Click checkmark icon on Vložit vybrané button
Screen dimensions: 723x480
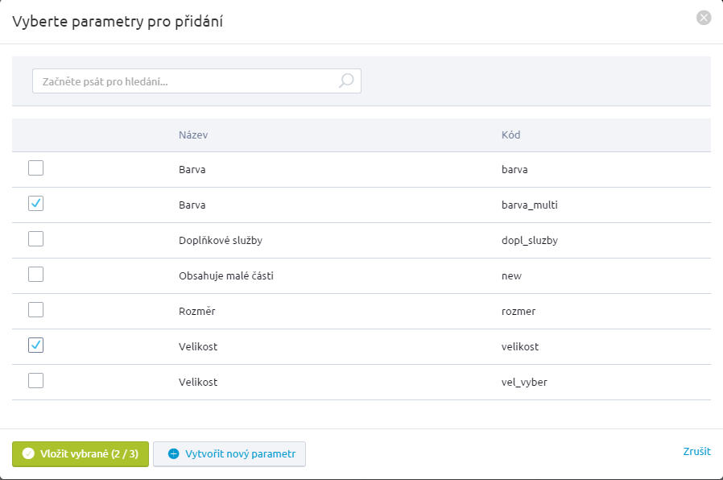click(x=28, y=453)
